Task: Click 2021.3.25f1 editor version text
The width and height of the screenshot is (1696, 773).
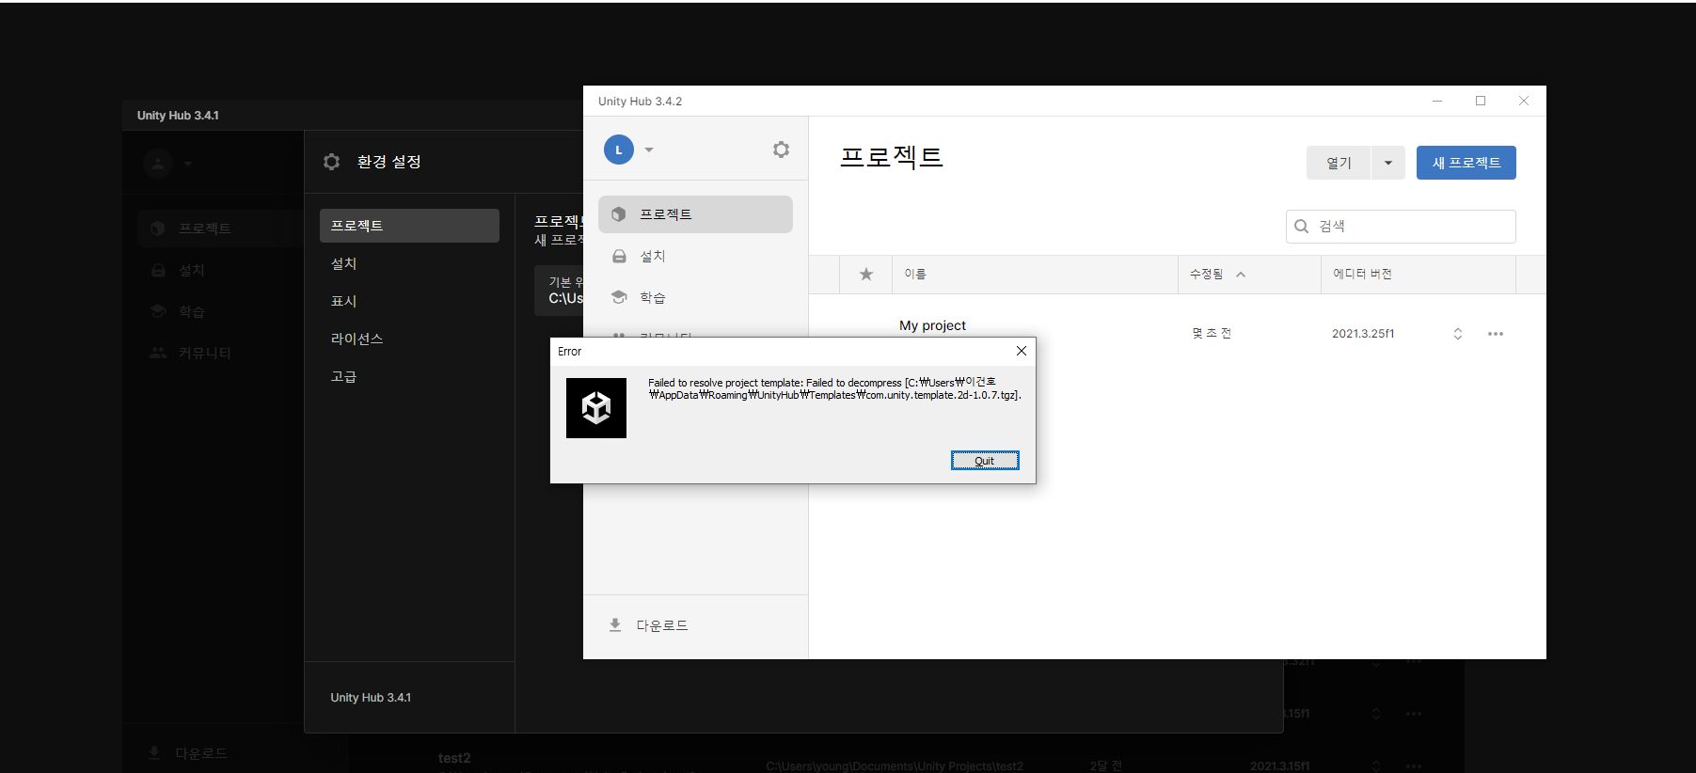Action: point(1363,334)
